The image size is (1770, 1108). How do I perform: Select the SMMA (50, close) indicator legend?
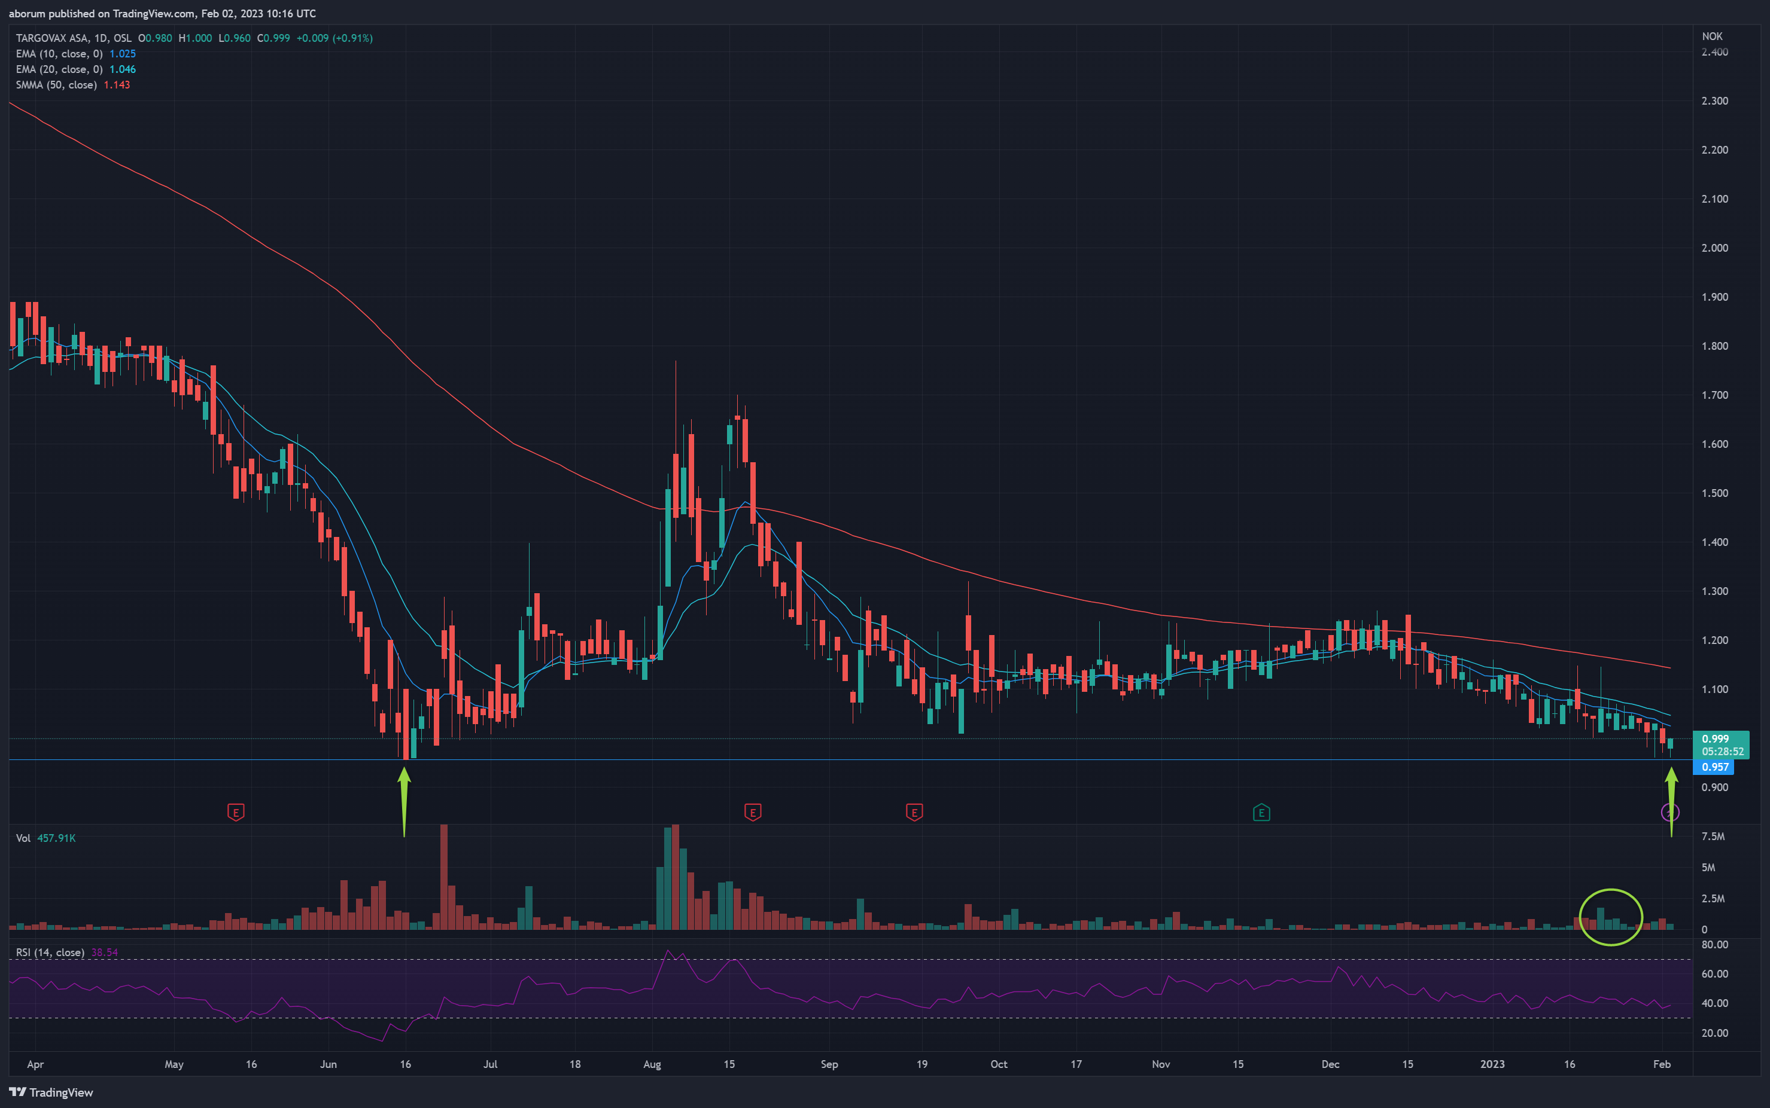(56, 85)
